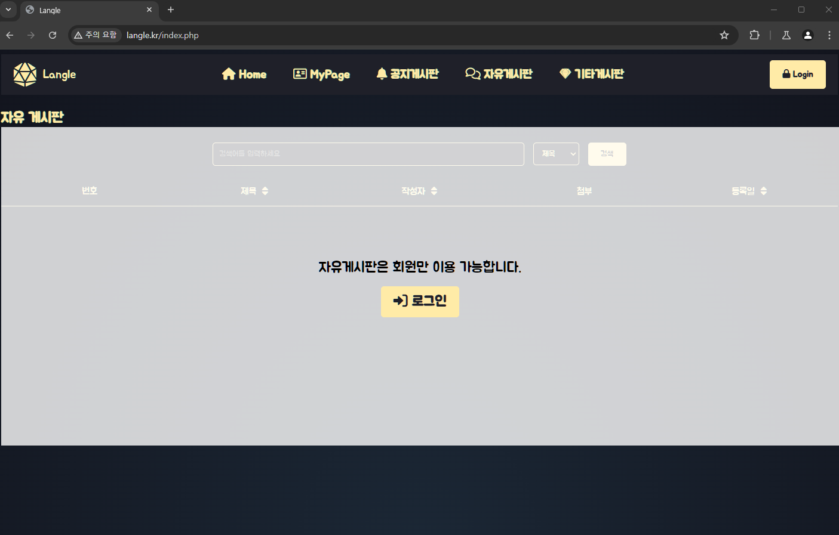
Task: Go to the Home menu item
Action: pyautogui.click(x=244, y=74)
